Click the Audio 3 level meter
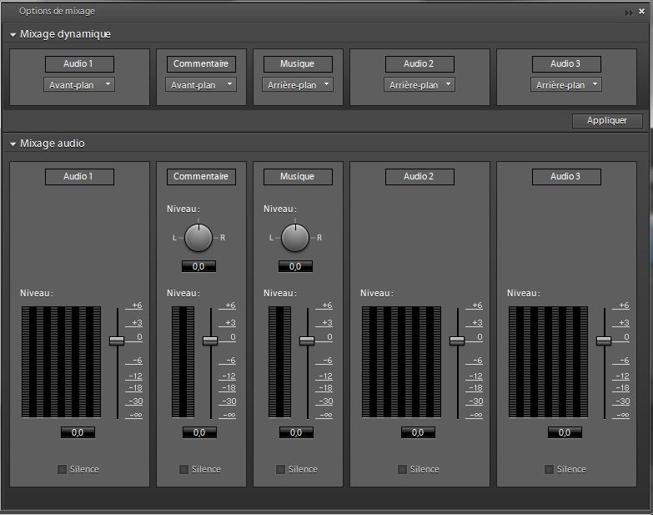 [x=548, y=362]
